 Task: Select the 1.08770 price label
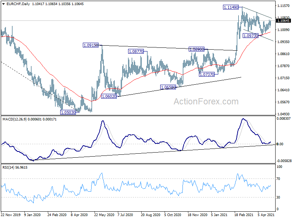[136, 51]
